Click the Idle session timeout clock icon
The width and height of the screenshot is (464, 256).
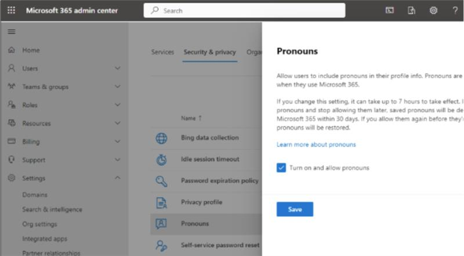pyautogui.click(x=161, y=160)
